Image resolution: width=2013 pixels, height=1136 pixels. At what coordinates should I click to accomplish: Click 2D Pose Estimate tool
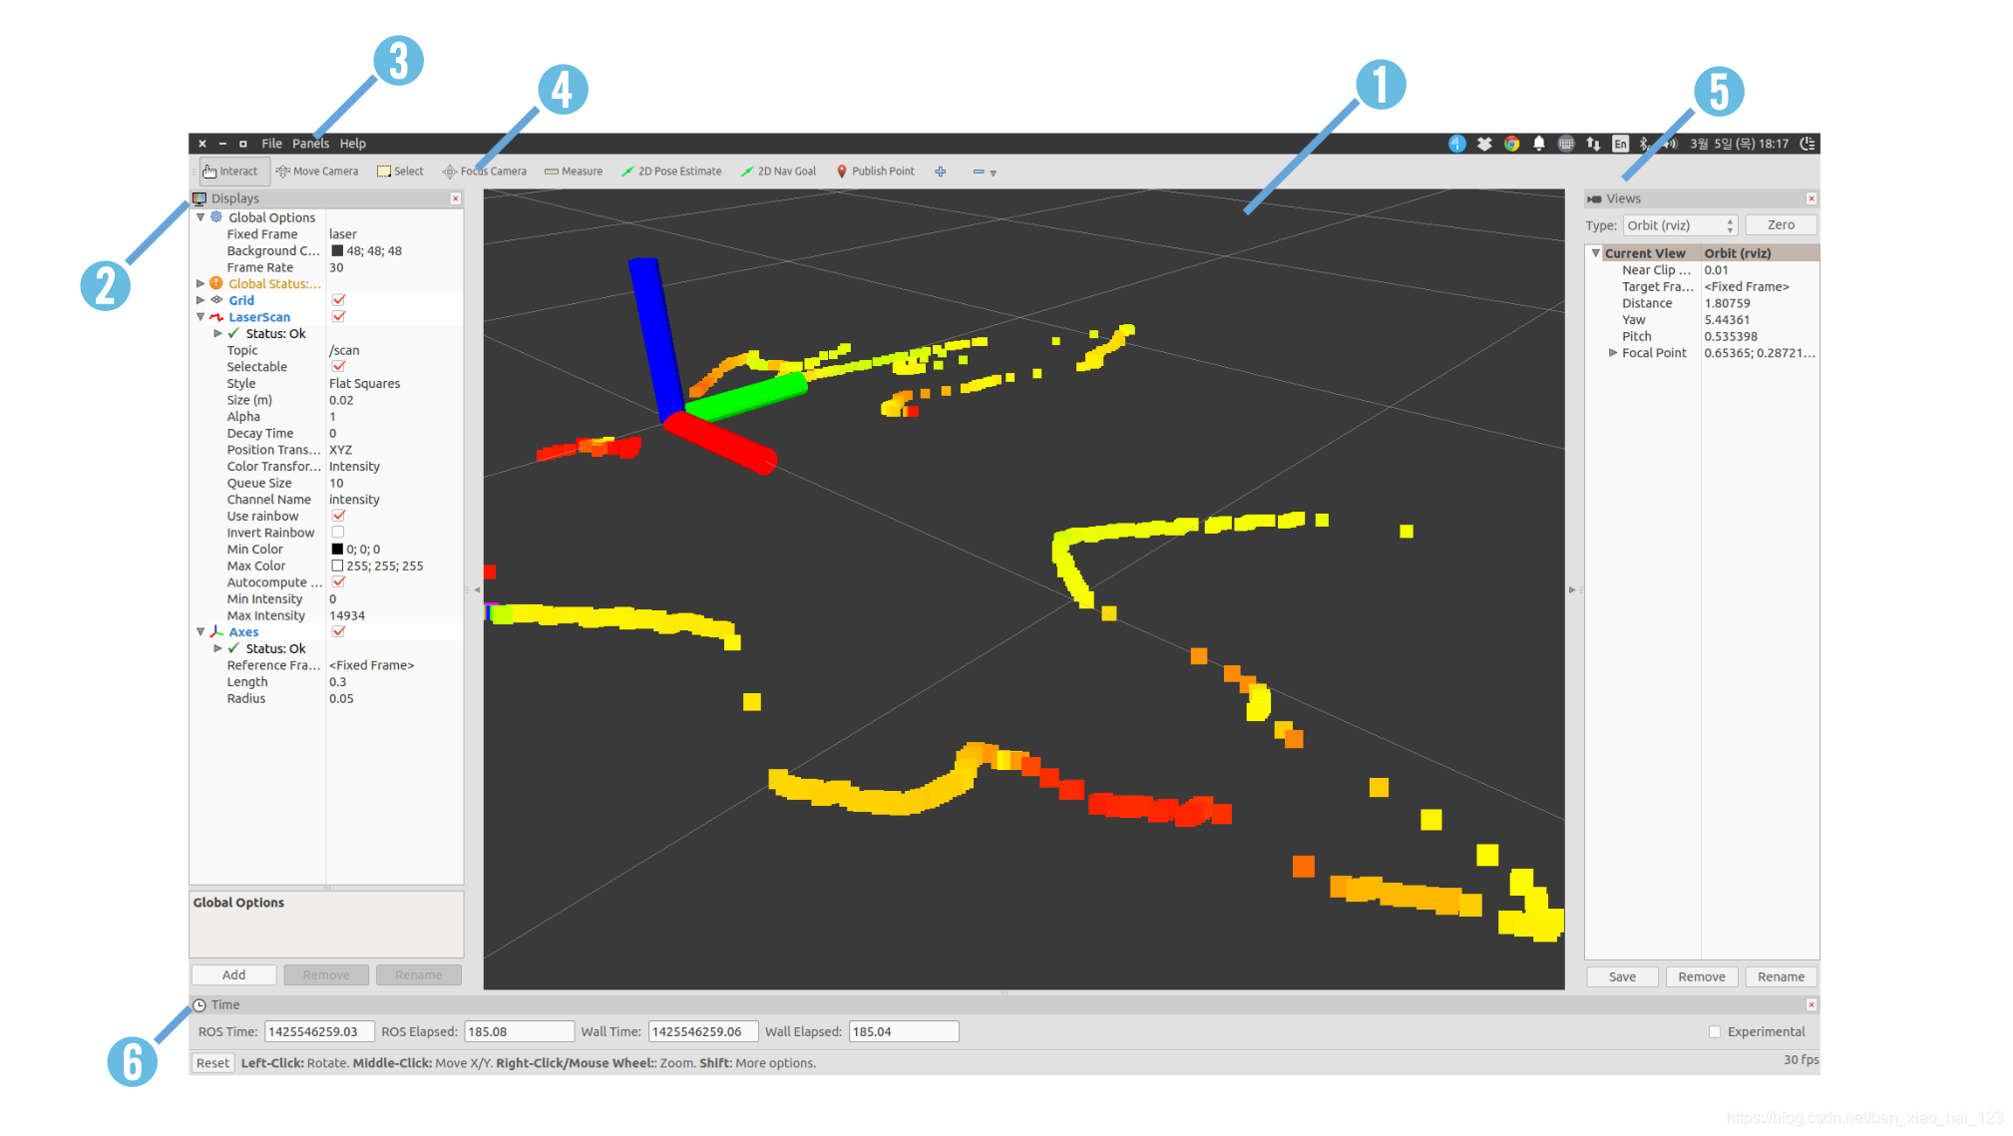pyautogui.click(x=671, y=172)
